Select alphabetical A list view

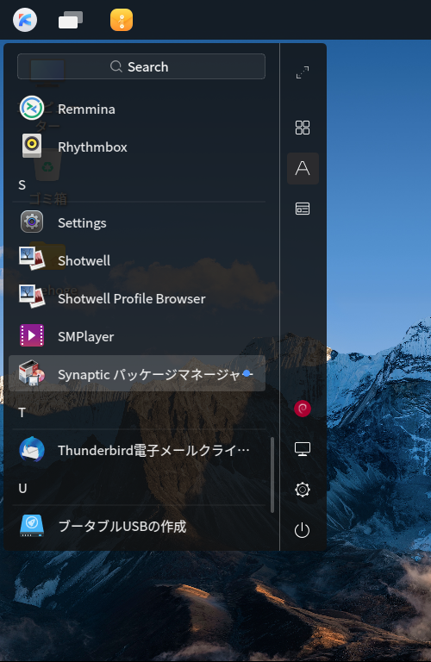point(303,168)
